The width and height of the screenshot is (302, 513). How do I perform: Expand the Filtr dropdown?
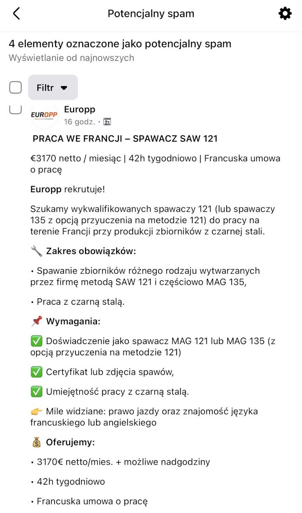tap(53, 88)
